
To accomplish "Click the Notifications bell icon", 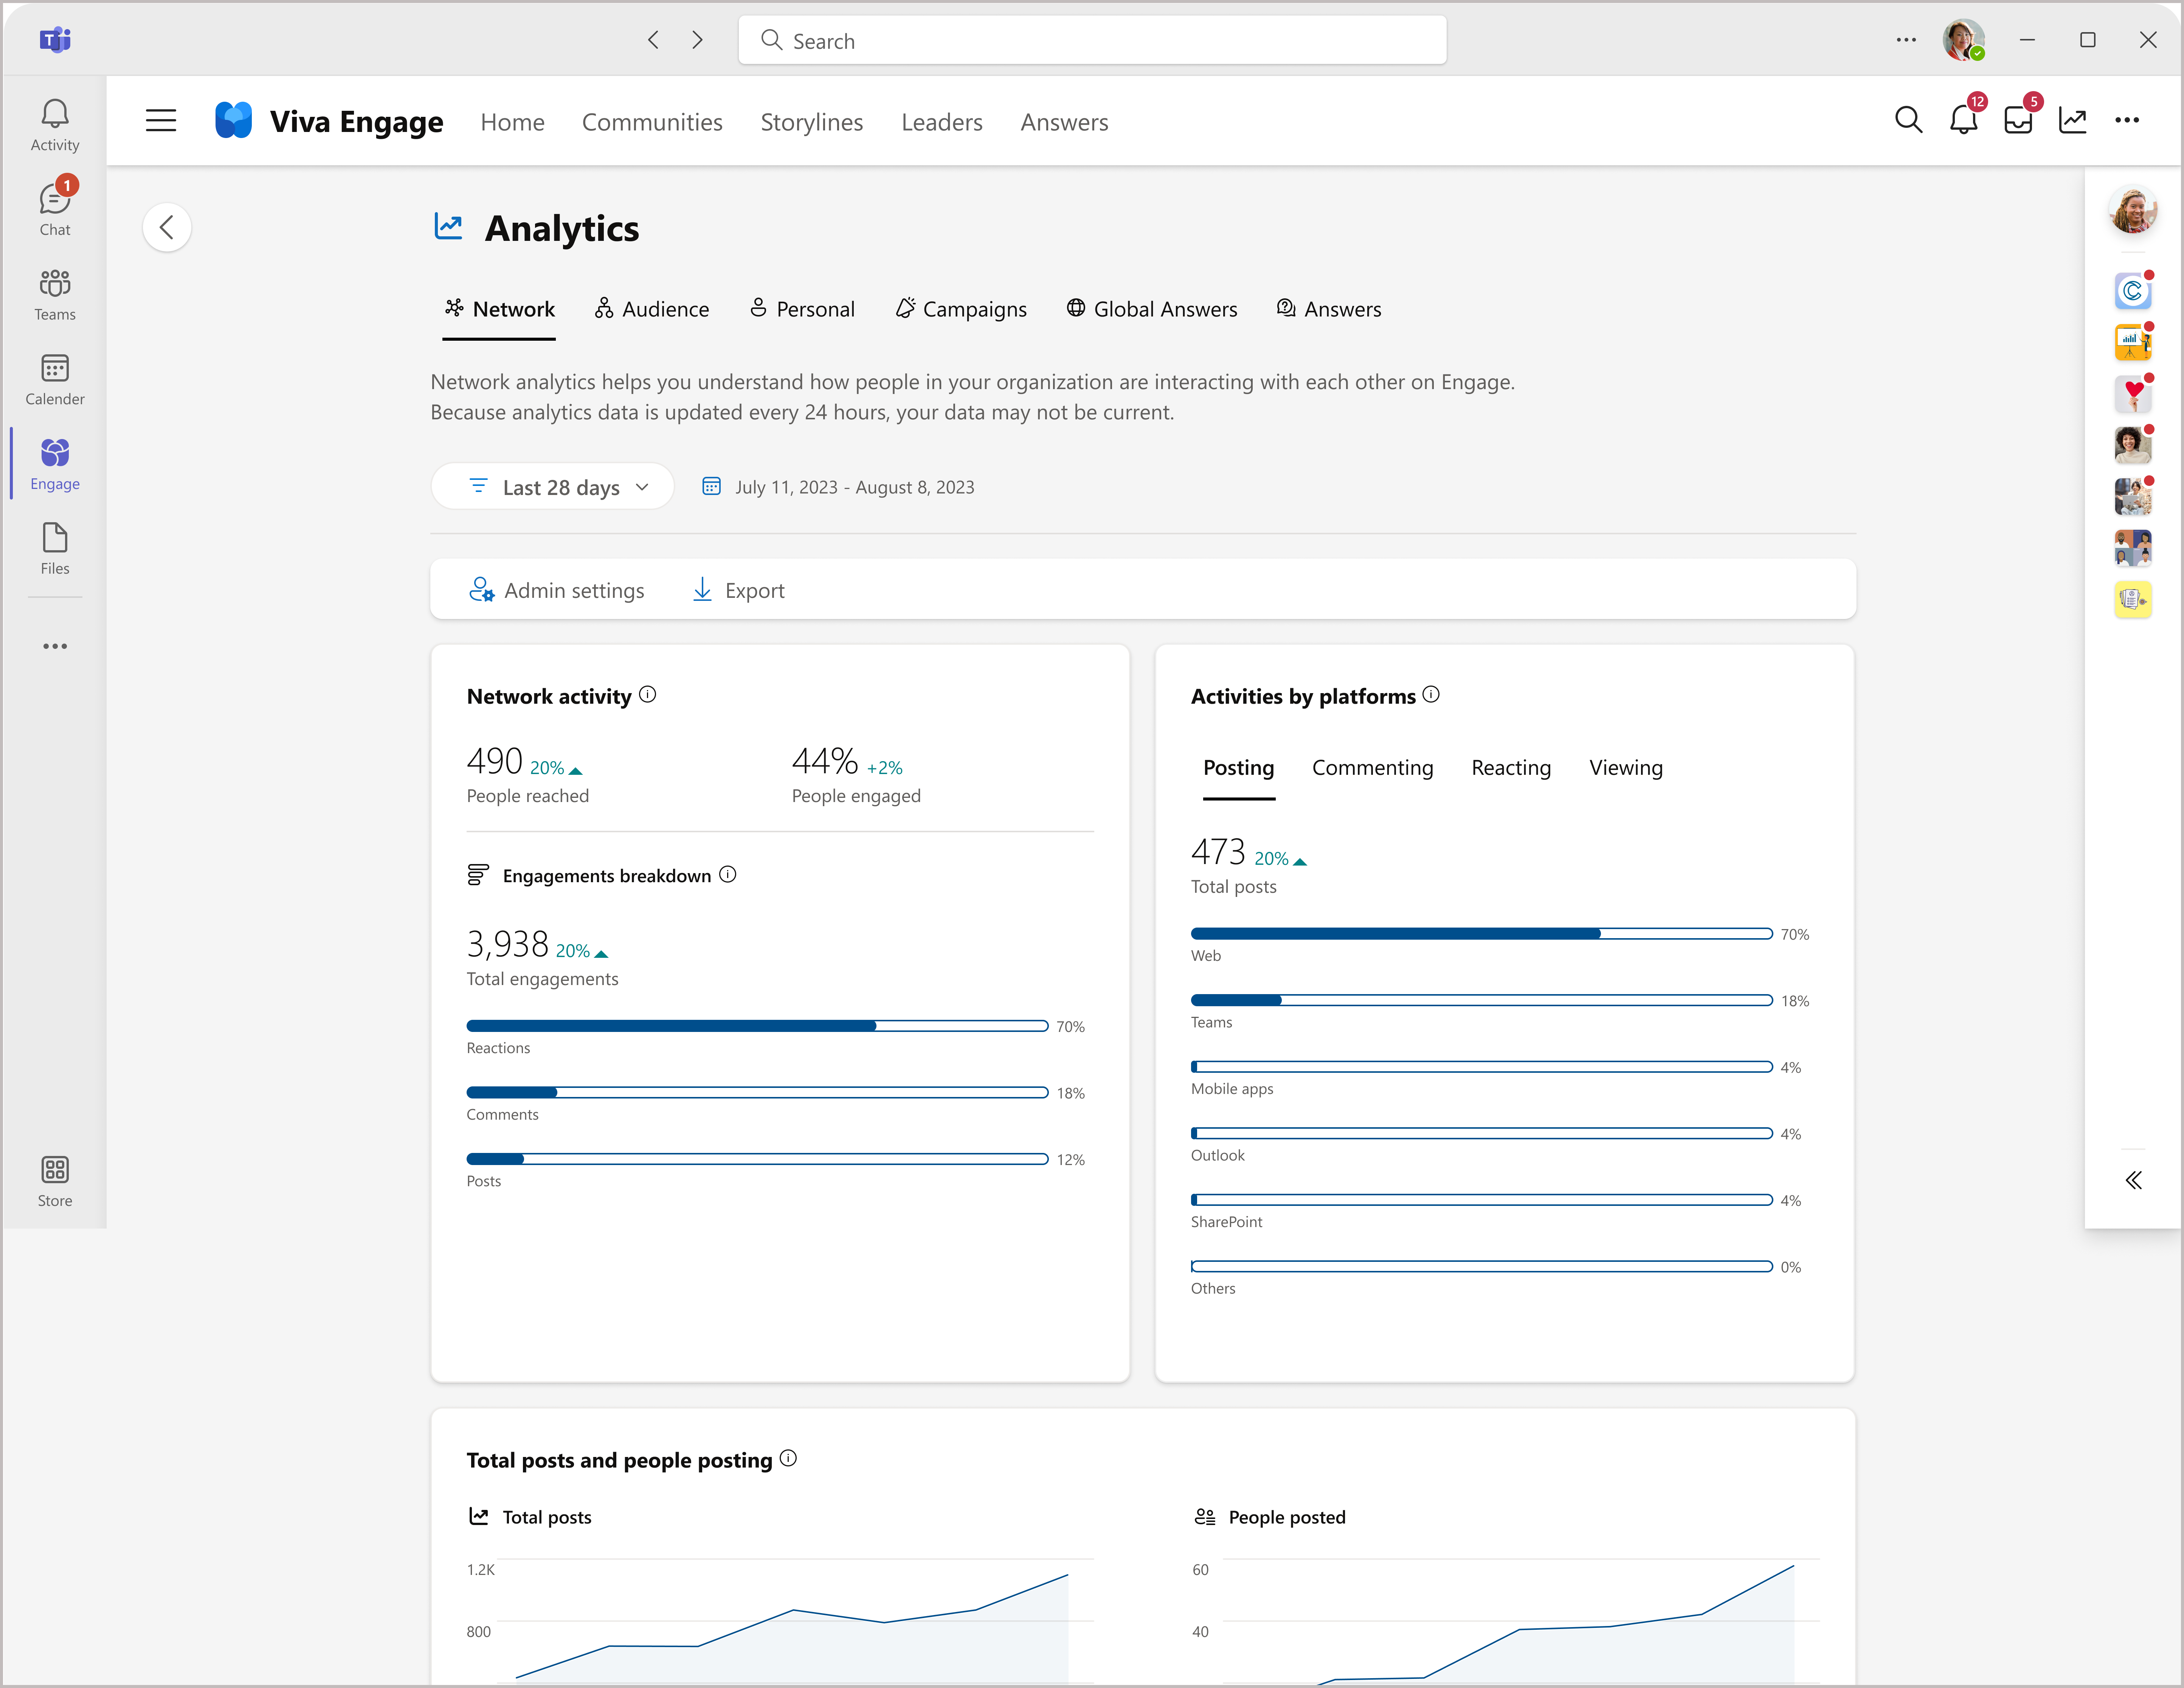I will (x=1964, y=121).
